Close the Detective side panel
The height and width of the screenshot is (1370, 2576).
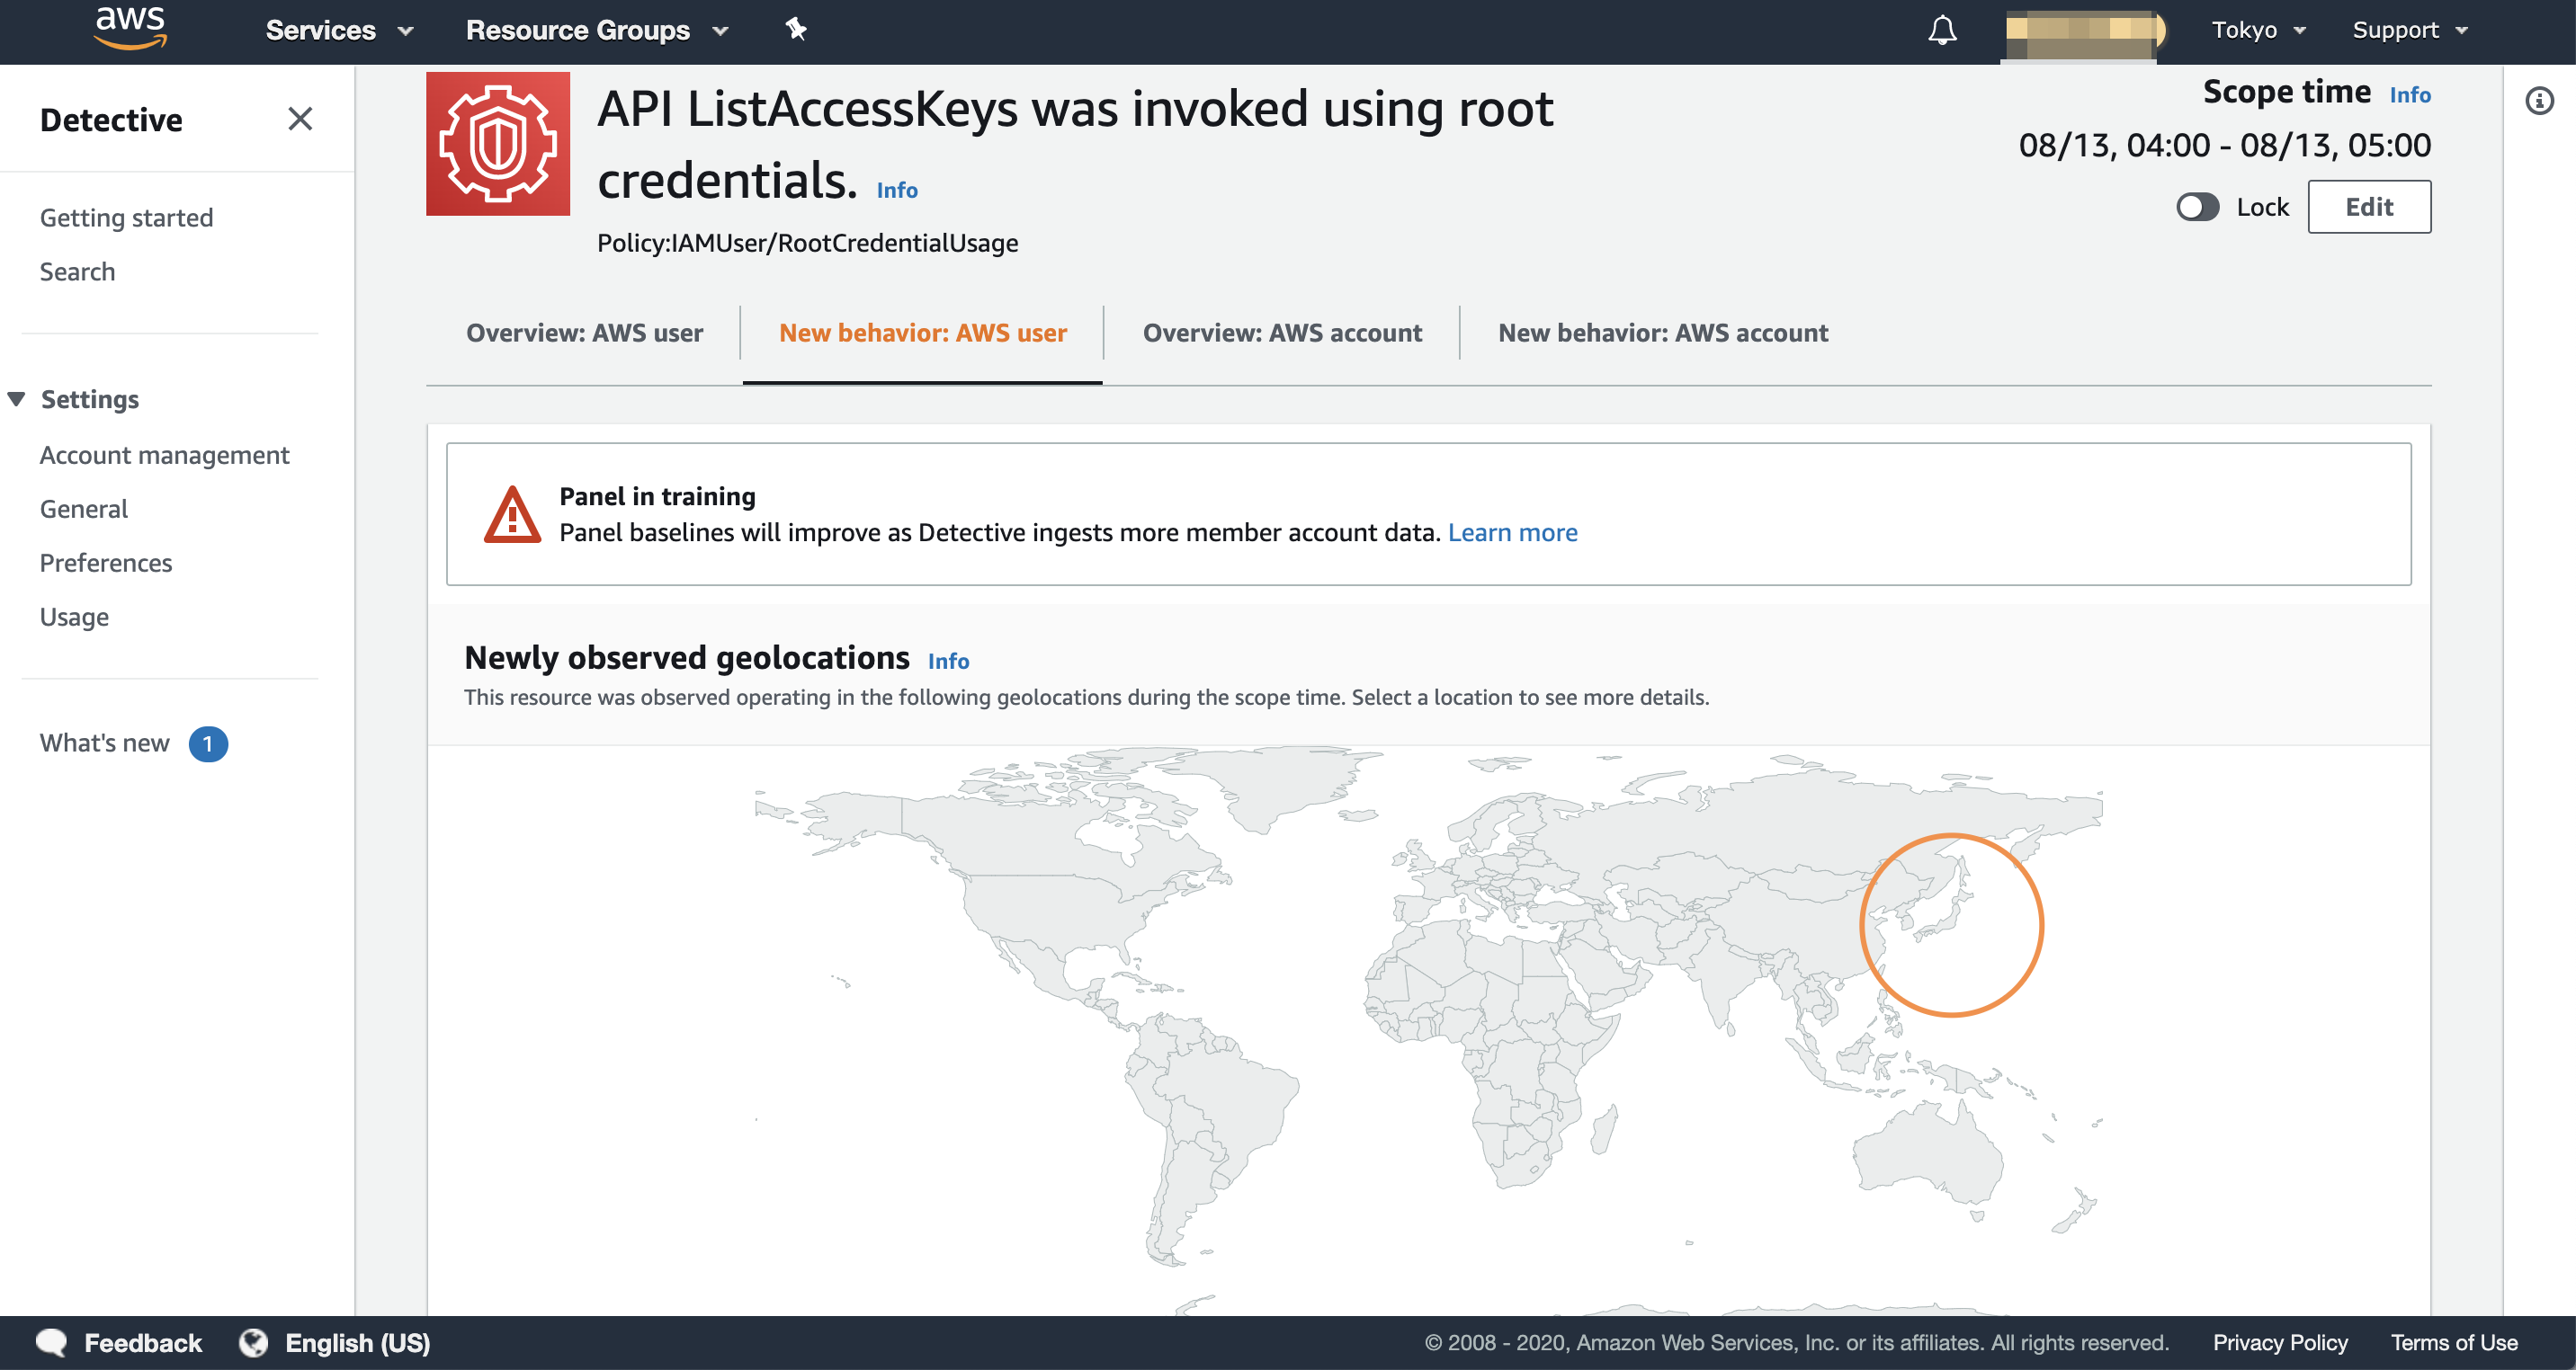(300, 119)
